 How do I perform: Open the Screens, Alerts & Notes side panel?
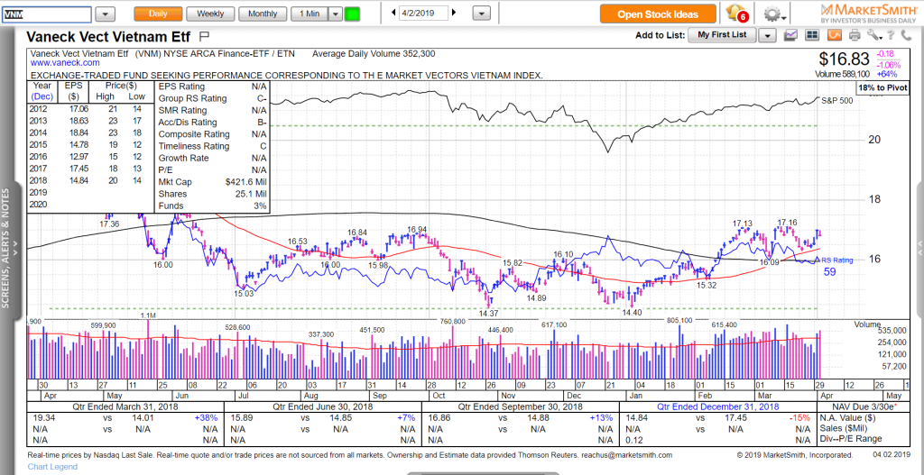point(6,249)
